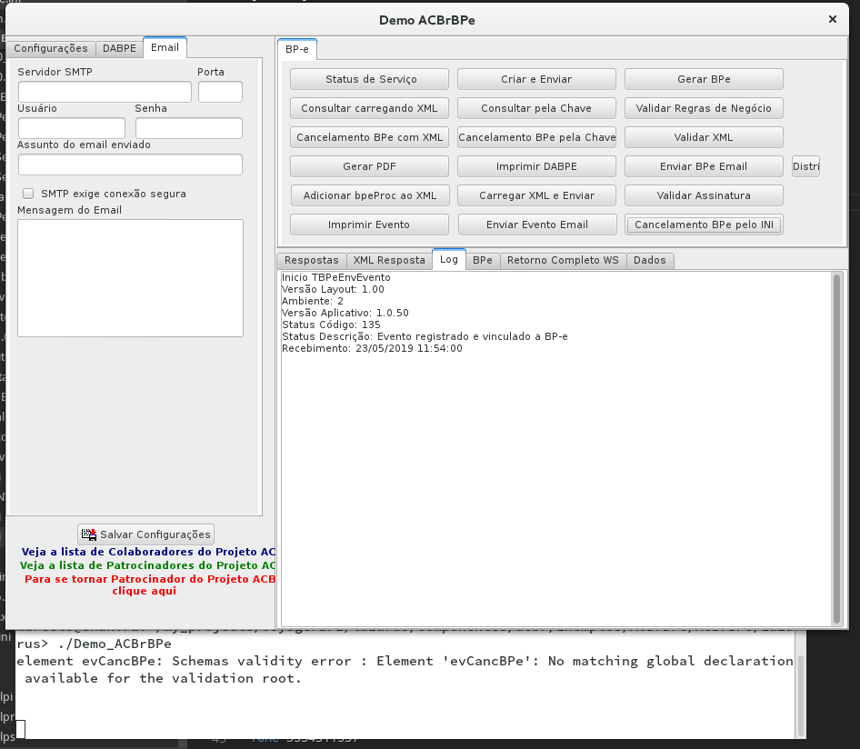Open the BPe results tab

[x=483, y=261]
